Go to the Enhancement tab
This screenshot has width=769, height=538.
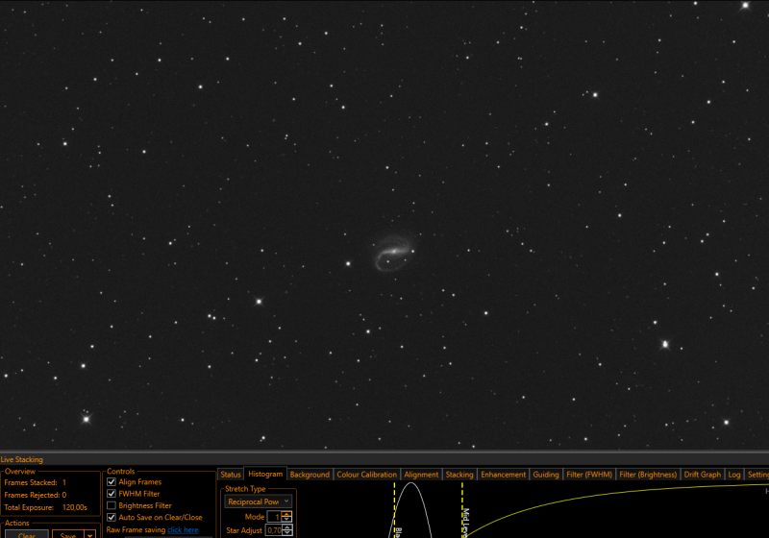tap(503, 475)
